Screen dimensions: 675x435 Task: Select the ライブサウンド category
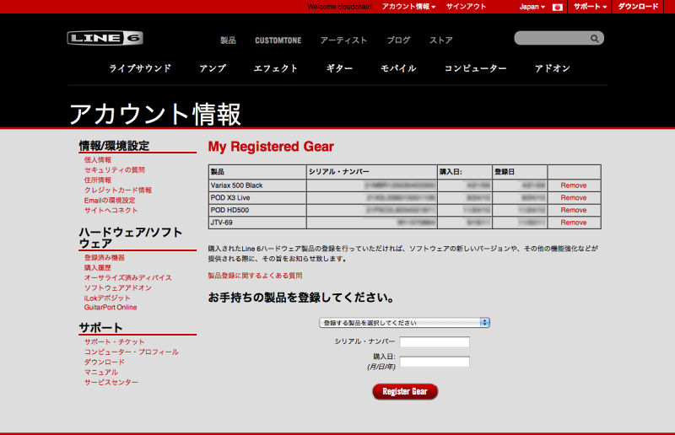140,68
